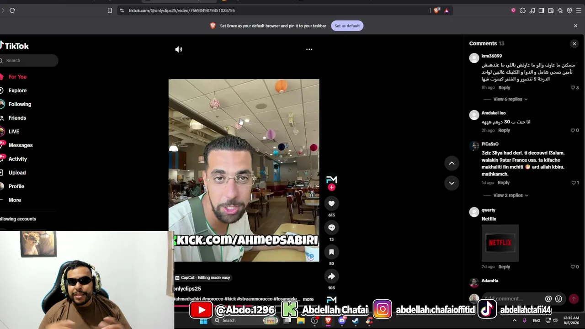Expand the More sidebar menu

(x=15, y=200)
